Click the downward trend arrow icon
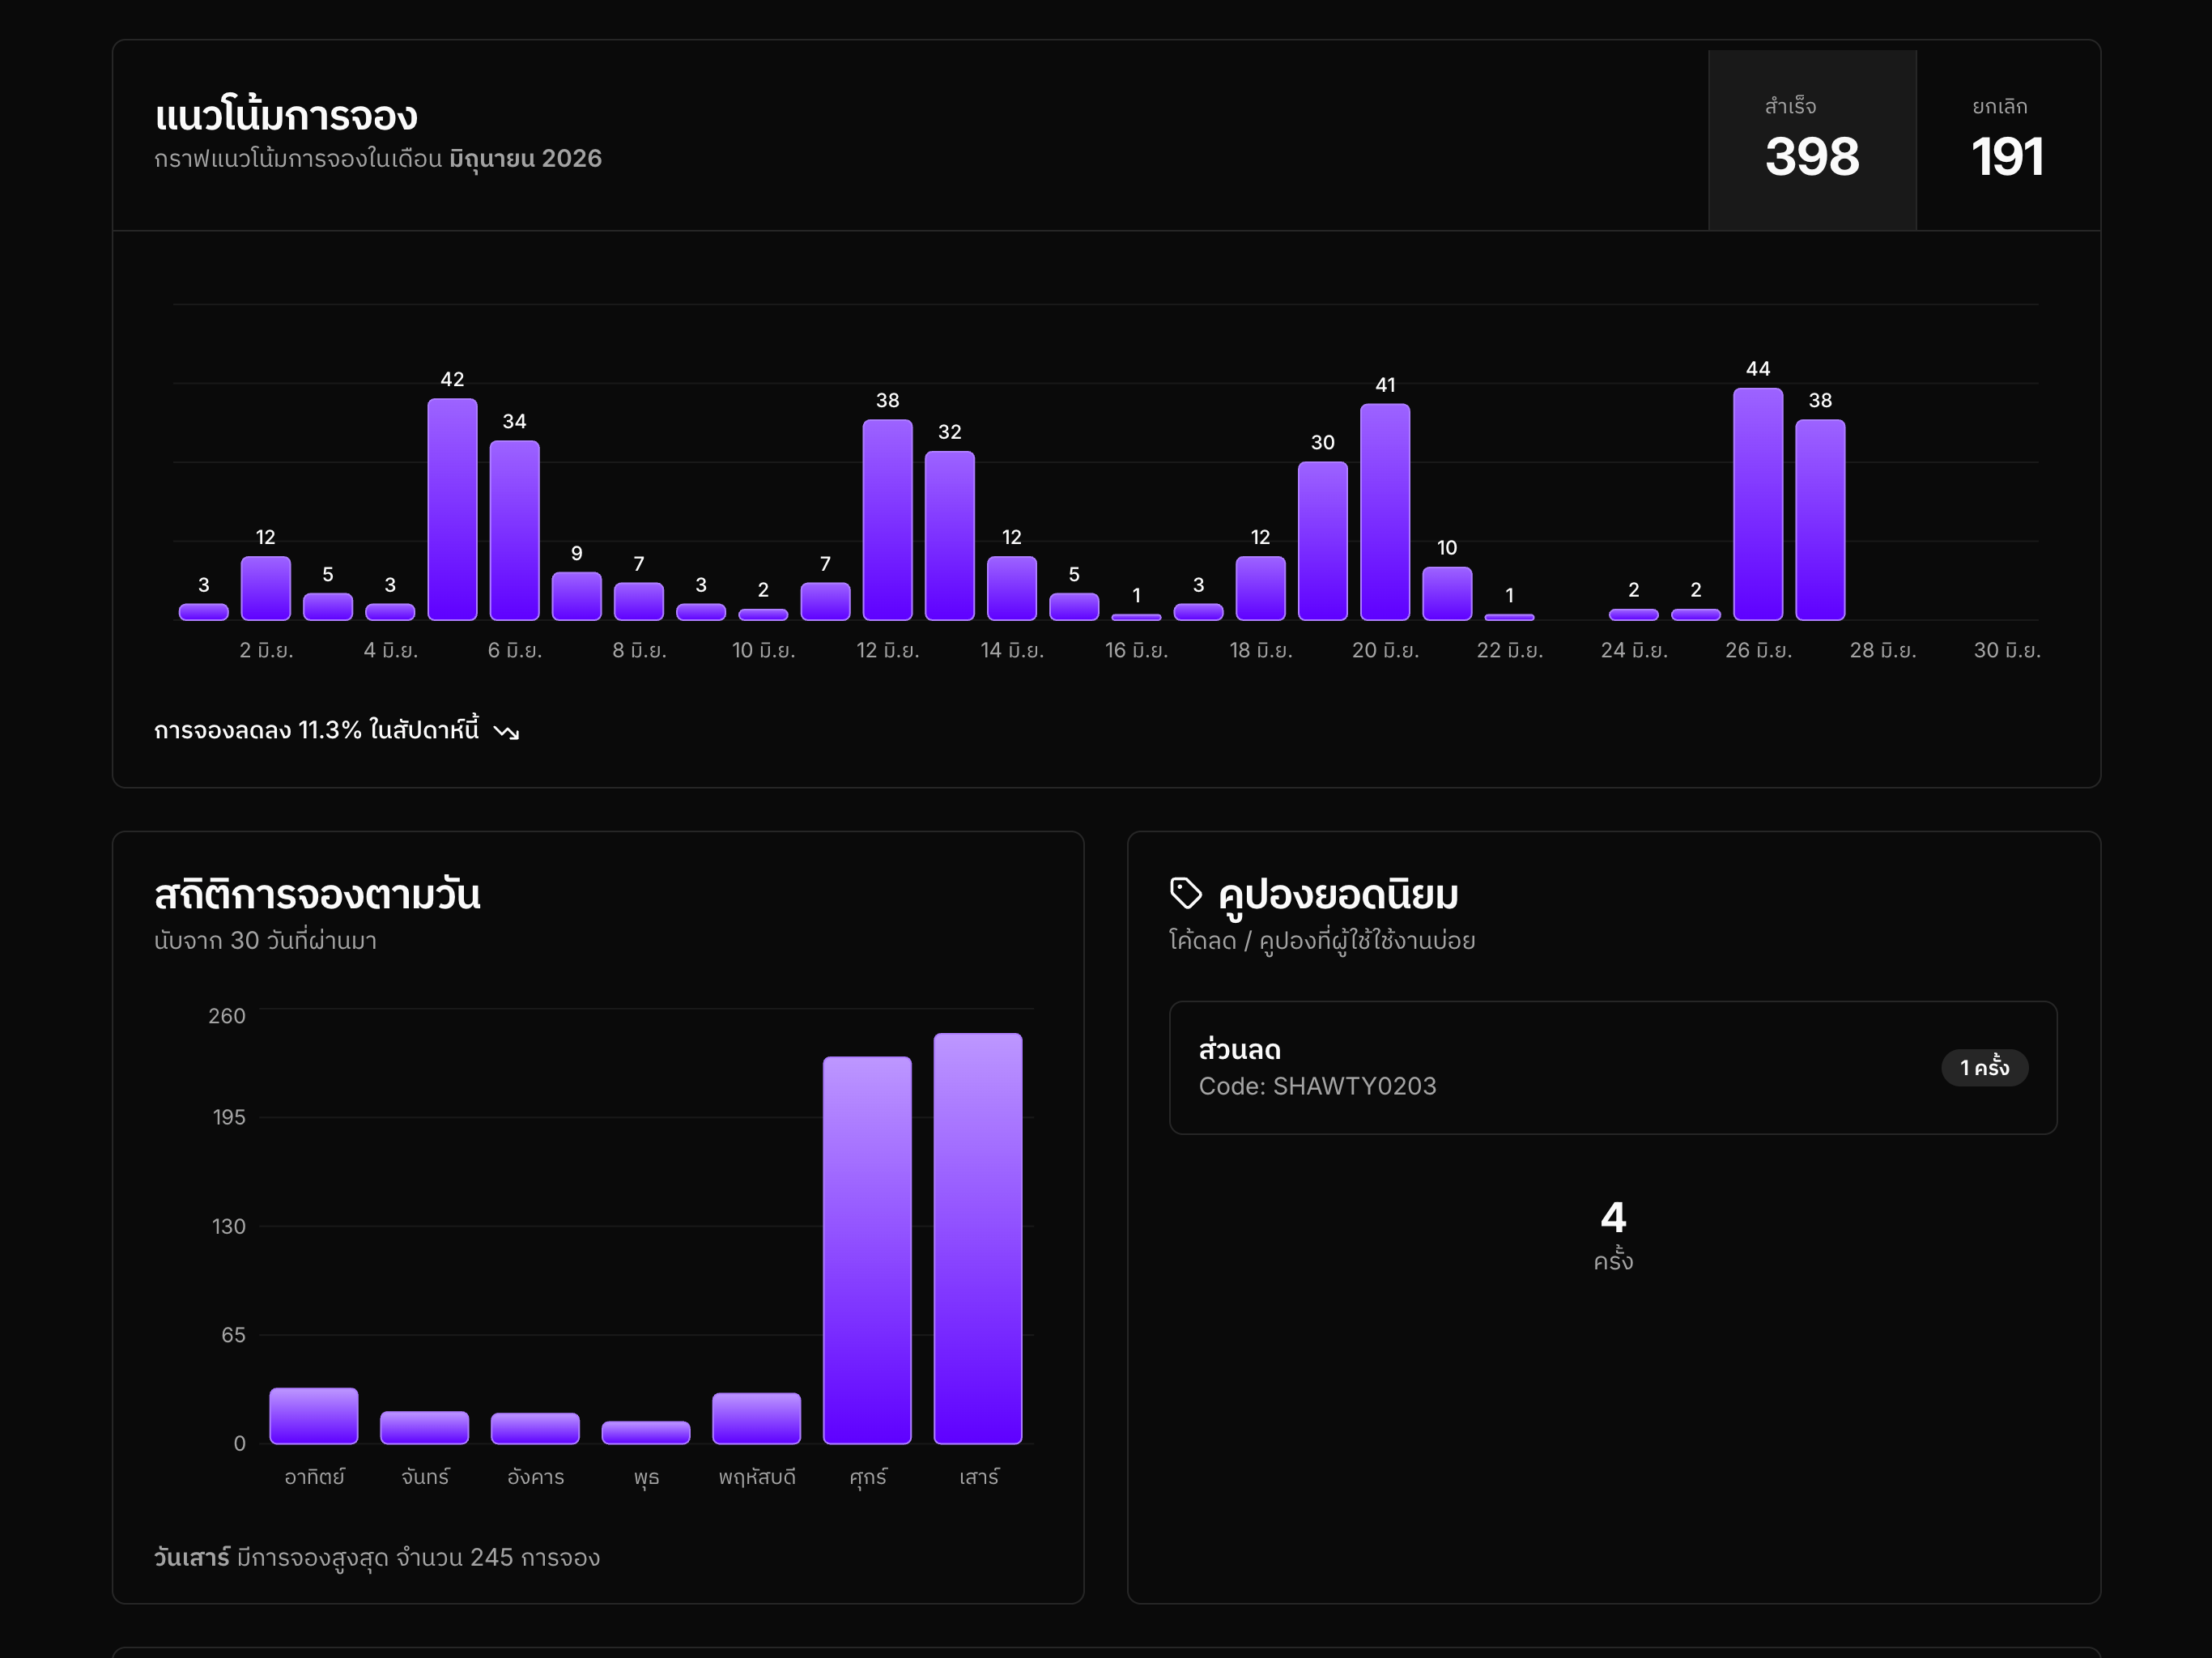The image size is (2212, 1658). point(506,732)
